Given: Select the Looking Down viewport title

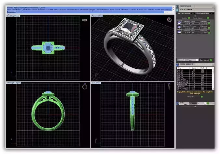Looking at the screenshot, I should 13,16.
